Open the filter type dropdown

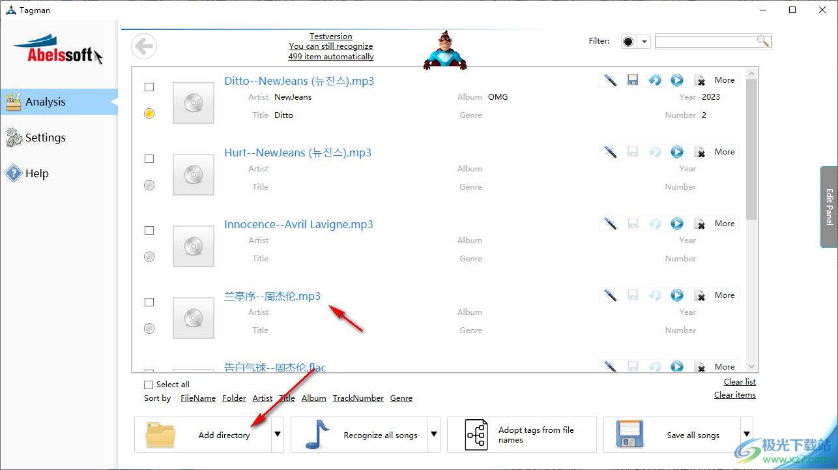click(643, 40)
